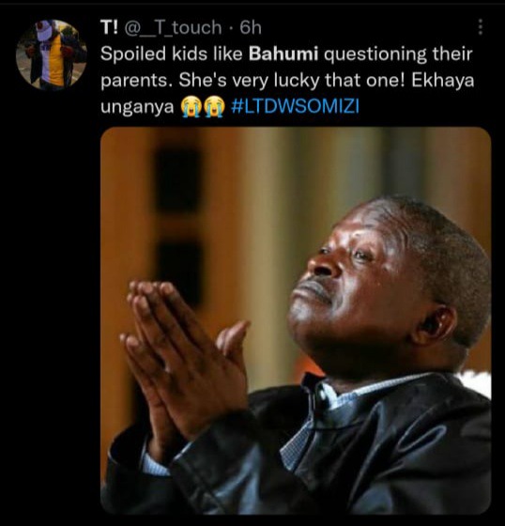Open the three-dot more options menu
The image size is (505, 526).
[481, 27]
